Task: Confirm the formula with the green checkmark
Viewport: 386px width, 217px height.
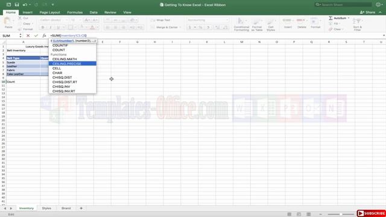Action: point(36,36)
